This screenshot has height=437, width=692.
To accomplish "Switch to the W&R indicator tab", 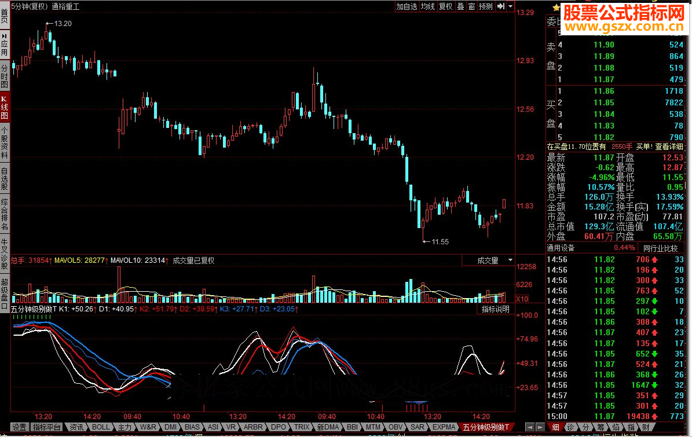I will click(x=148, y=427).
